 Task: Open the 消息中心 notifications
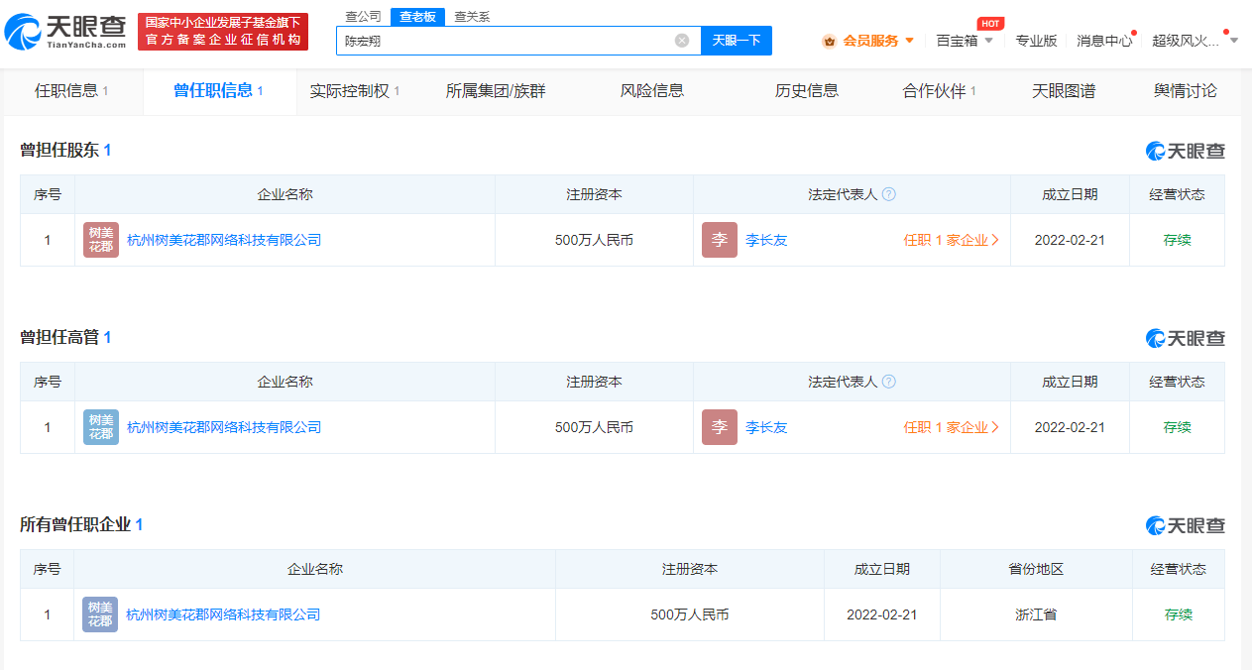[1103, 41]
